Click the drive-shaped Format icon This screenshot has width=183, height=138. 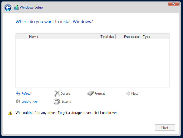point(90,94)
